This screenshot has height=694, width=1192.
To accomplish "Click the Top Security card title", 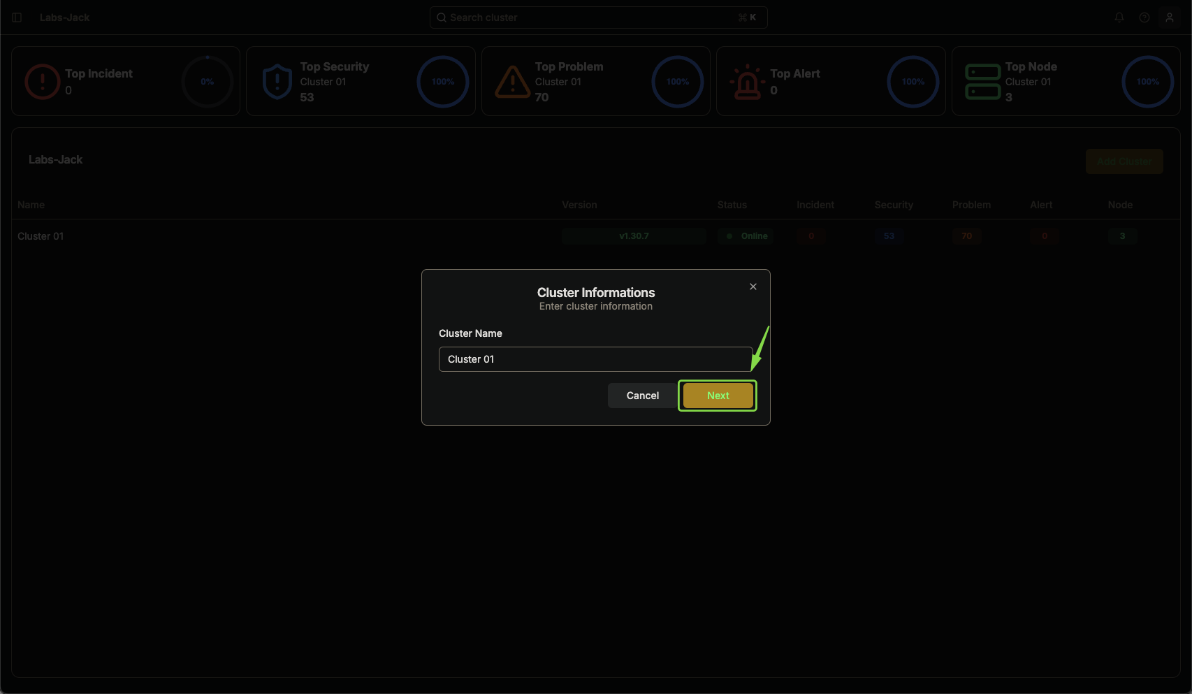I will tap(335, 66).
